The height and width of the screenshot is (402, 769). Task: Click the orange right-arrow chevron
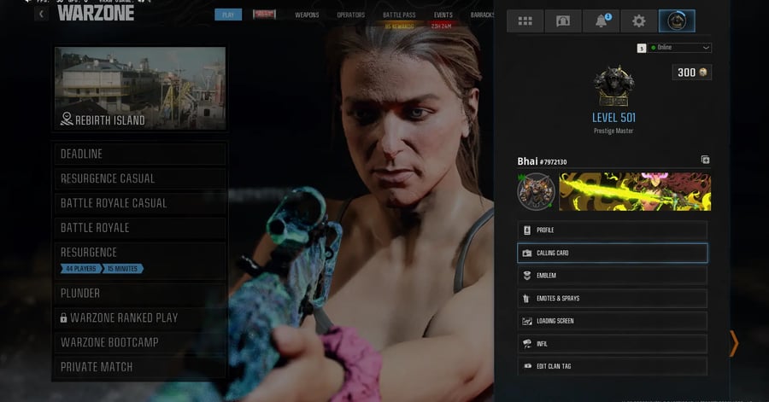[734, 343]
